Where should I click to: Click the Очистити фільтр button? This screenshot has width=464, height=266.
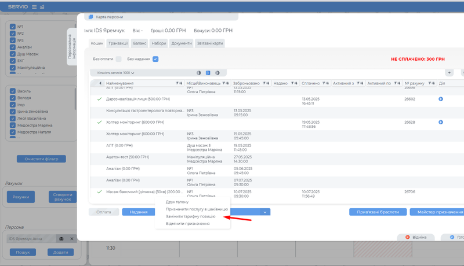[41, 159]
